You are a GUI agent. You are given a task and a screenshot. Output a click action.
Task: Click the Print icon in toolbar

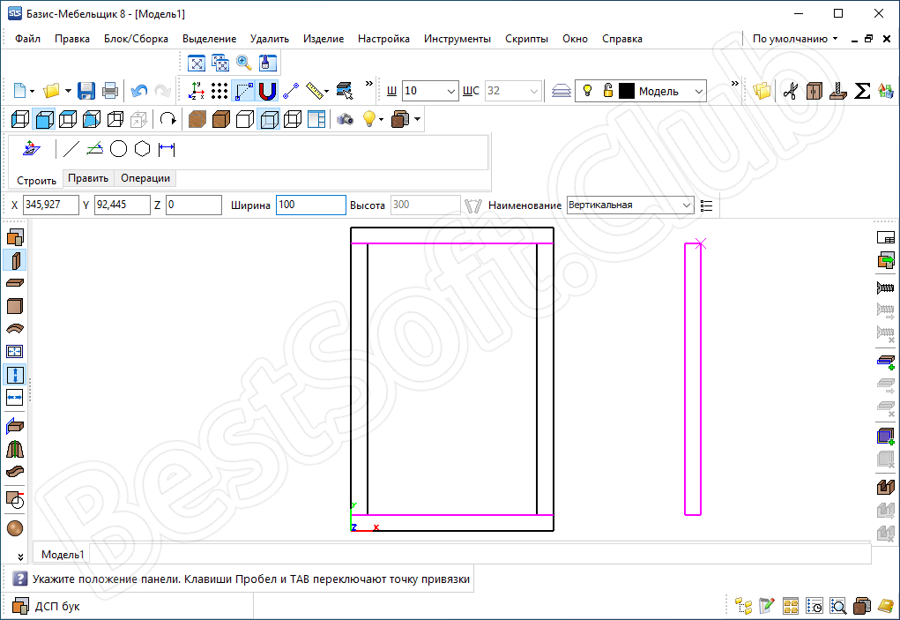(x=110, y=91)
